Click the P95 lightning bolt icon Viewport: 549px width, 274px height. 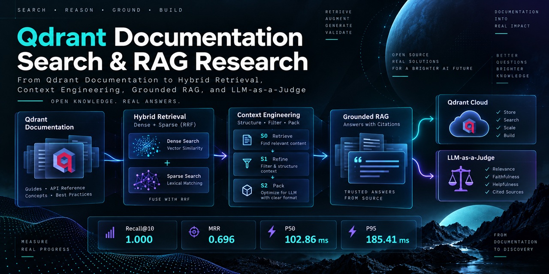point(352,232)
